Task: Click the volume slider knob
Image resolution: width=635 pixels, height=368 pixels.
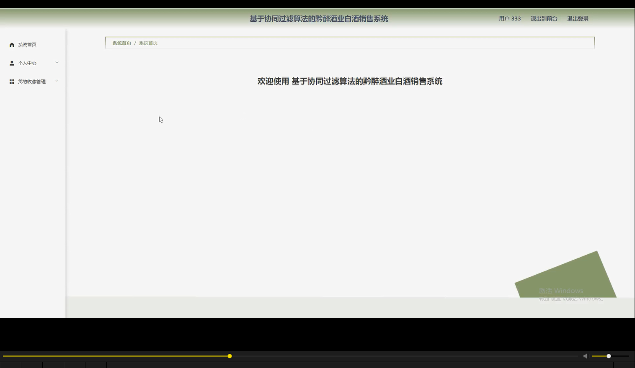Action: 609,356
